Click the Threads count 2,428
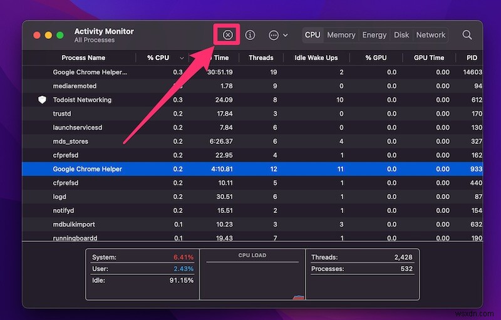The height and width of the screenshot is (320, 501). [x=403, y=257]
